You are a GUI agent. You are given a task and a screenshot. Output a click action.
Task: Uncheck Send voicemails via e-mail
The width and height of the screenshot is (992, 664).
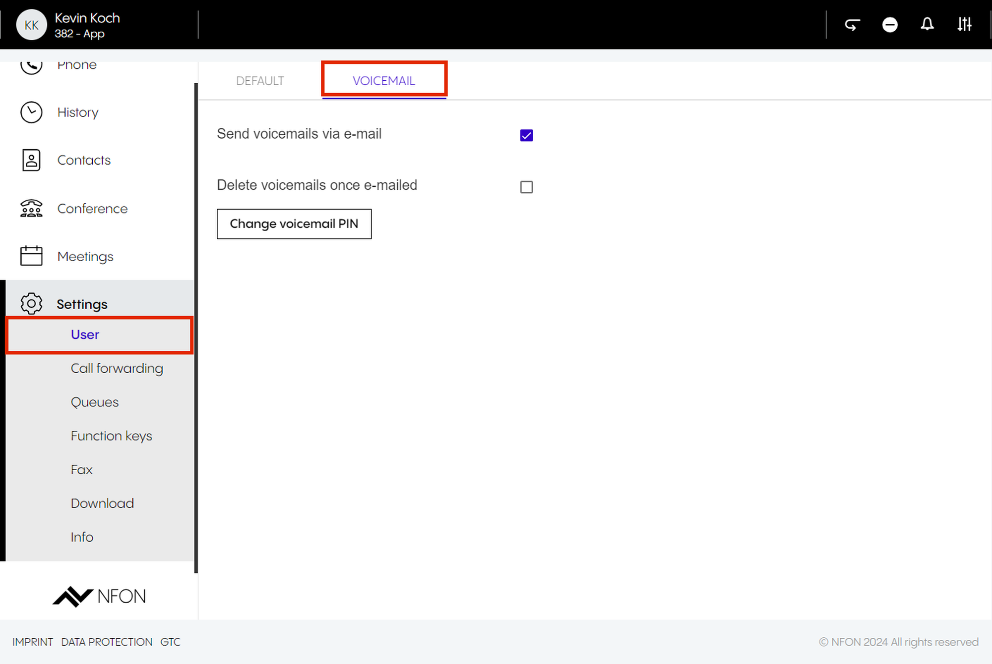pyautogui.click(x=526, y=135)
